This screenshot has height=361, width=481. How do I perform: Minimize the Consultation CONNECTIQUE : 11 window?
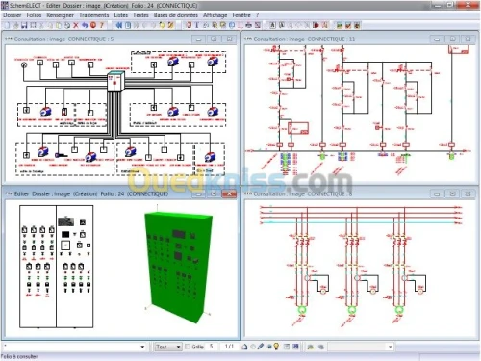point(437,39)
